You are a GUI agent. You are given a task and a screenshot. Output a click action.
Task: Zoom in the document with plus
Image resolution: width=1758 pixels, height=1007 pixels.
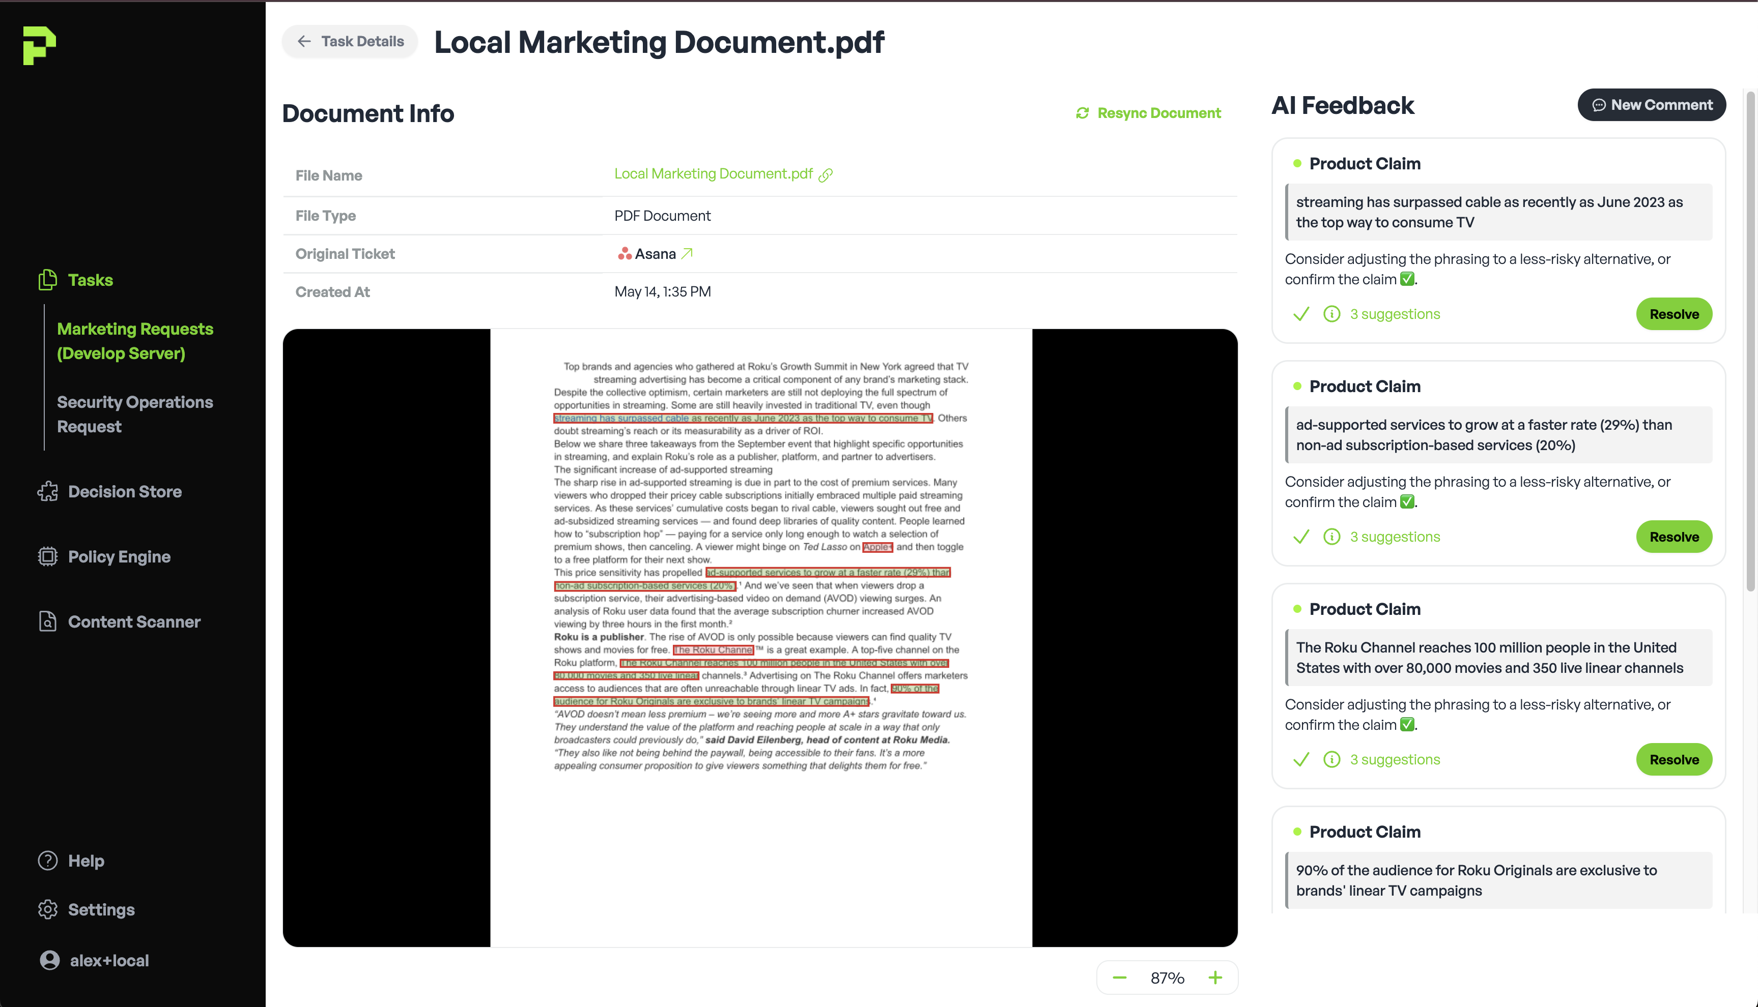click(1215, 978)
